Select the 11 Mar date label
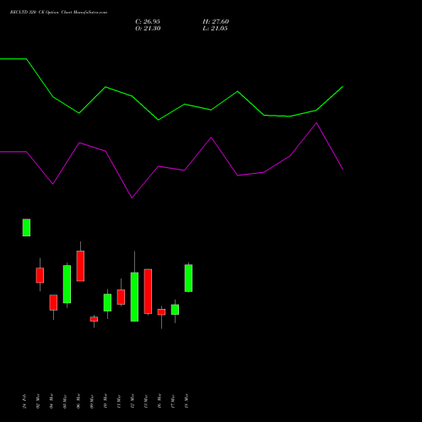The width and height of the screenshot is (422, 422). pos(119,401)
